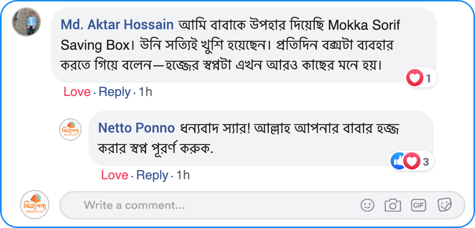
Task: Reply to Md. Aktar Hossain's comment
Action: [114, 92]
